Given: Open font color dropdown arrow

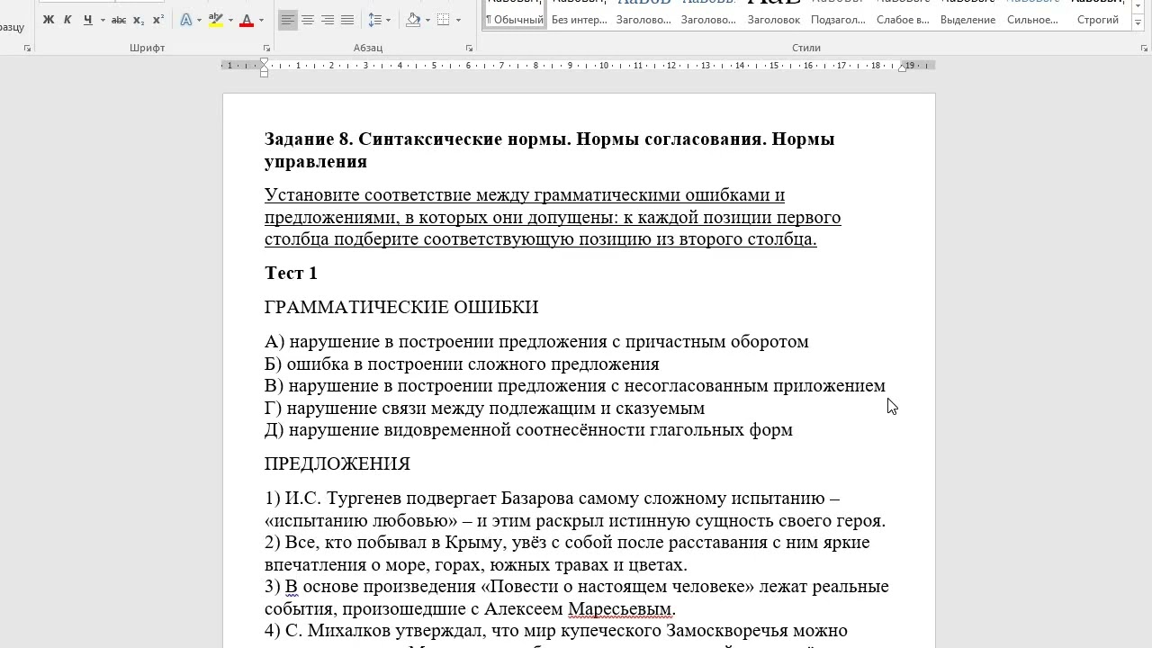Looking at the screenshot, I should [x=261, y=20].
